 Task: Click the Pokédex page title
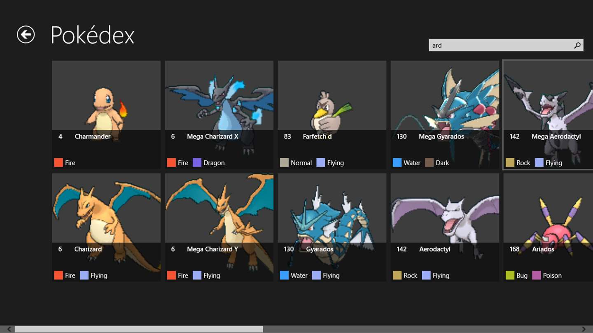click(93, 35)
